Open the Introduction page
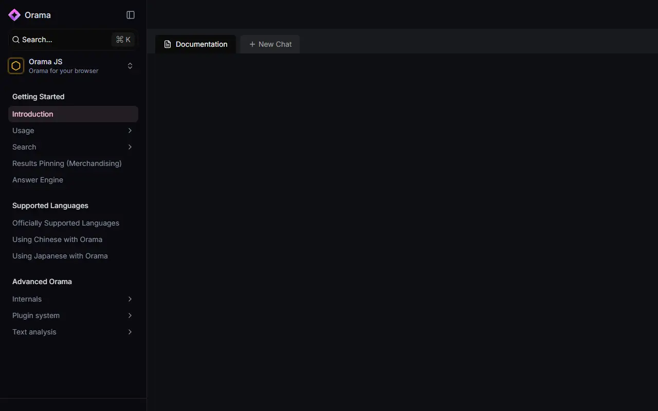 coord(73,114)
